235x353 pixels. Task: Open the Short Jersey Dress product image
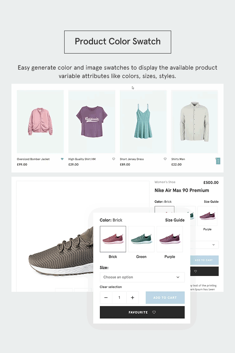click(x=143, y=122)
